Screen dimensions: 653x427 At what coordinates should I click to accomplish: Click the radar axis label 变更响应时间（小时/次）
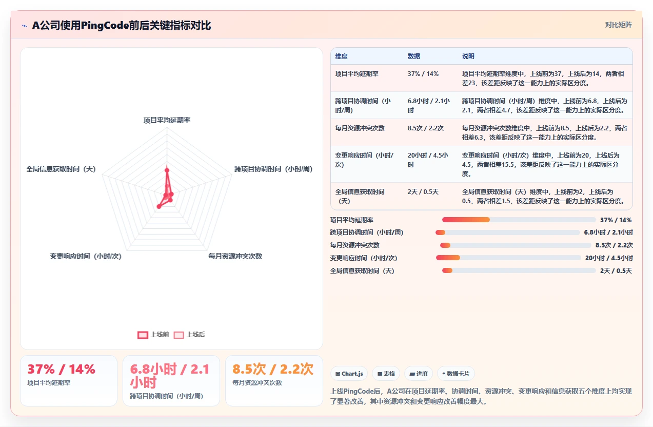pos(86,256)
